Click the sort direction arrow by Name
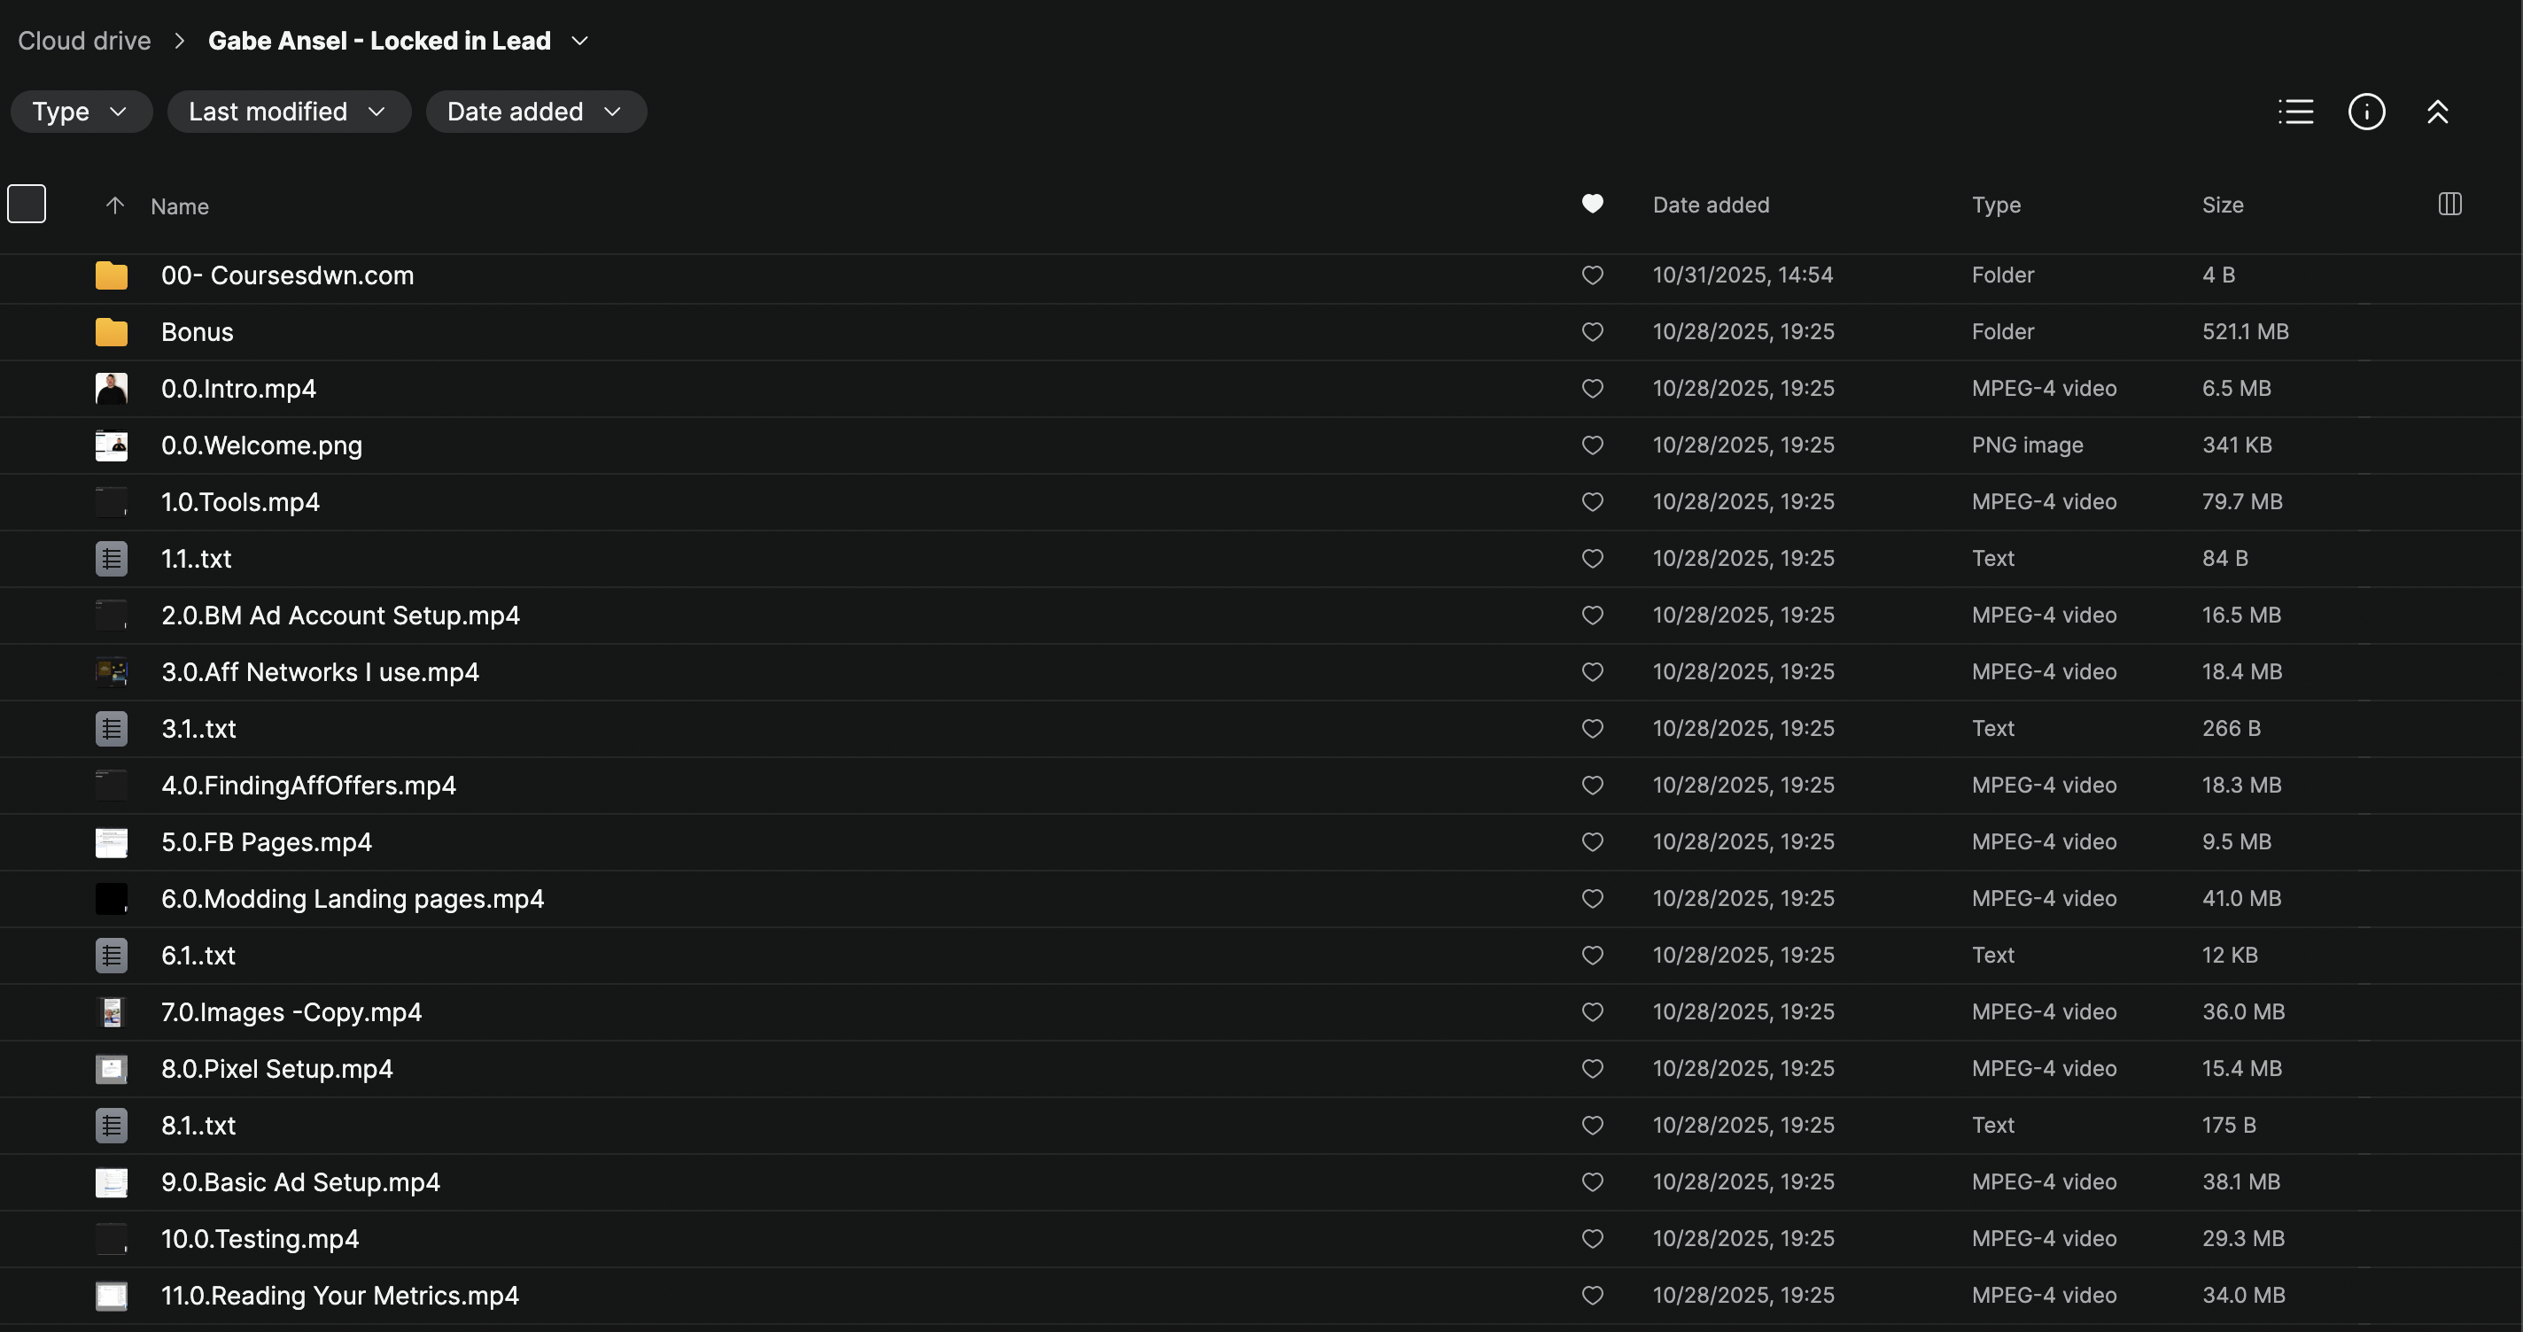Viewport: 2523px width, 1332px height. click(x=114, y=205)
